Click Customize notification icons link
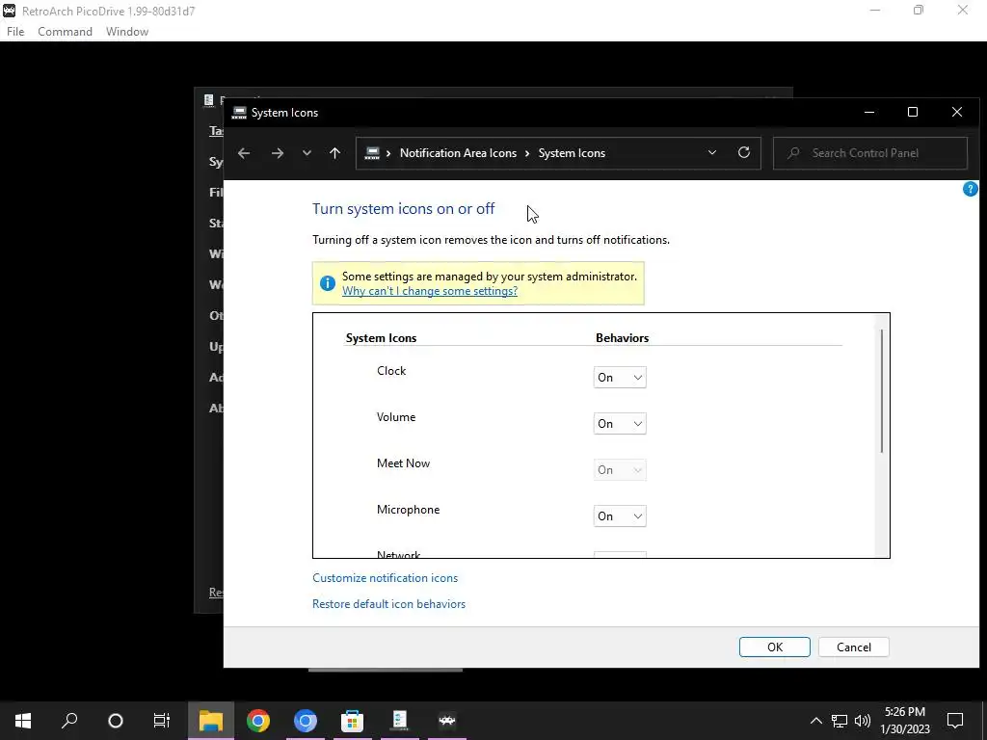Screen dimensions: 987x740 (x=385, y=578)
